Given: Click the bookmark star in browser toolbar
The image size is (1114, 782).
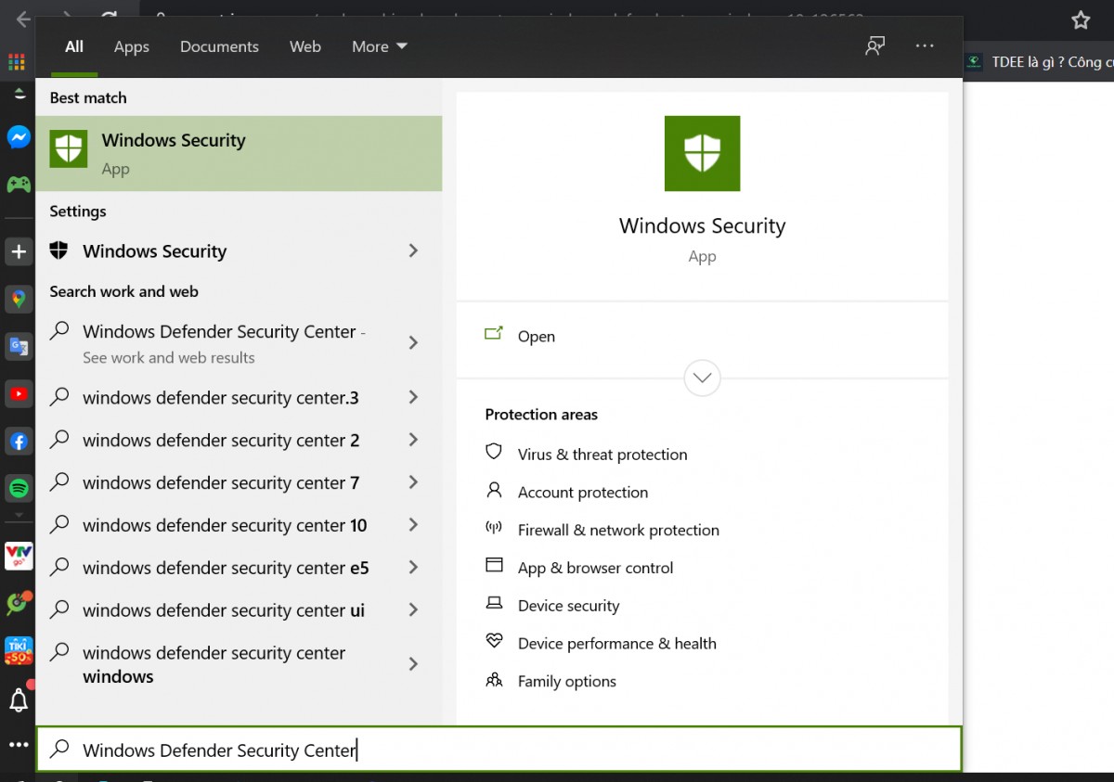Looking at the screenshot, I should [1081, 20].
